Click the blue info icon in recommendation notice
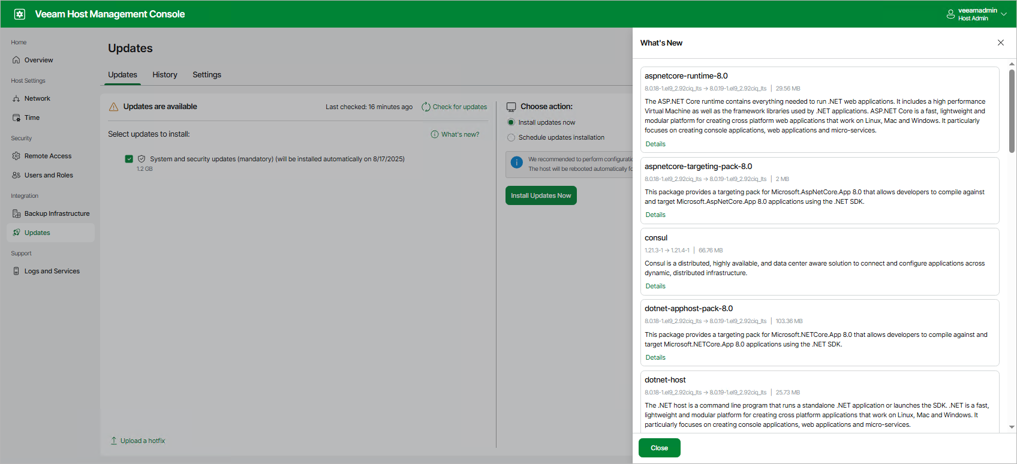 pos(516,162)
